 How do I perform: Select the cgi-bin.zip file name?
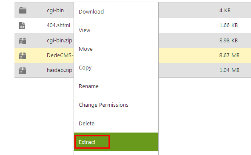(x=60, y=41)
